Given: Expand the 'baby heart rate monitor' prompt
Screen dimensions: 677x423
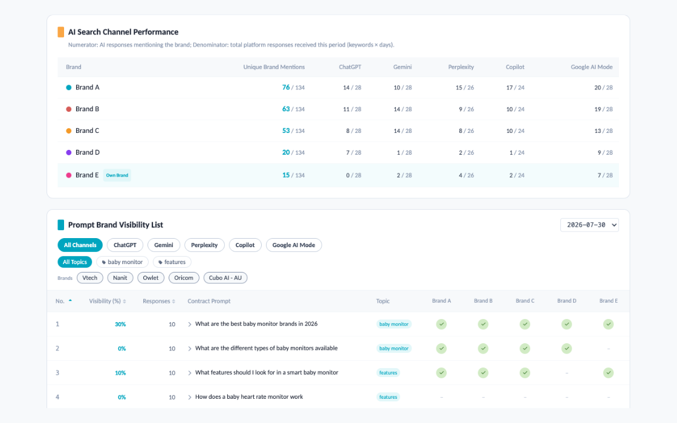Looking at the screenshot, I should click(190, 397).
